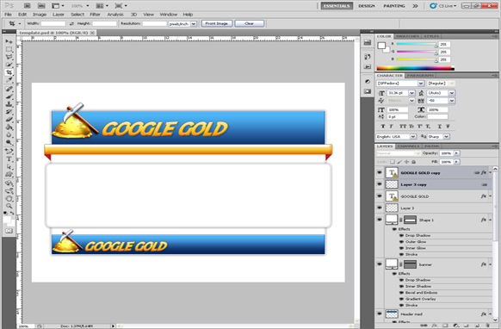Select the Dodge tool
The image size is (501, 329).
pyautogui.click(x=9, y=143)
